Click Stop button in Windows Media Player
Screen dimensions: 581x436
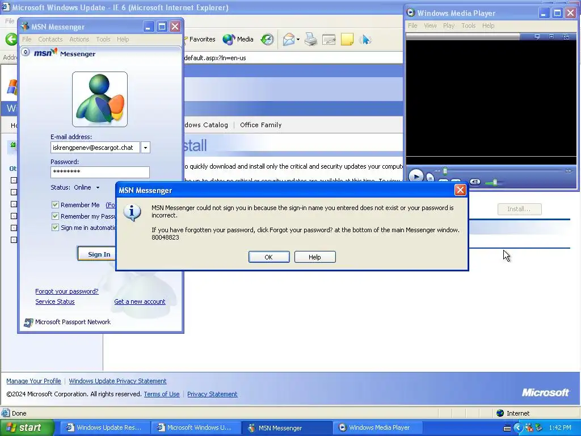point(430,178)
